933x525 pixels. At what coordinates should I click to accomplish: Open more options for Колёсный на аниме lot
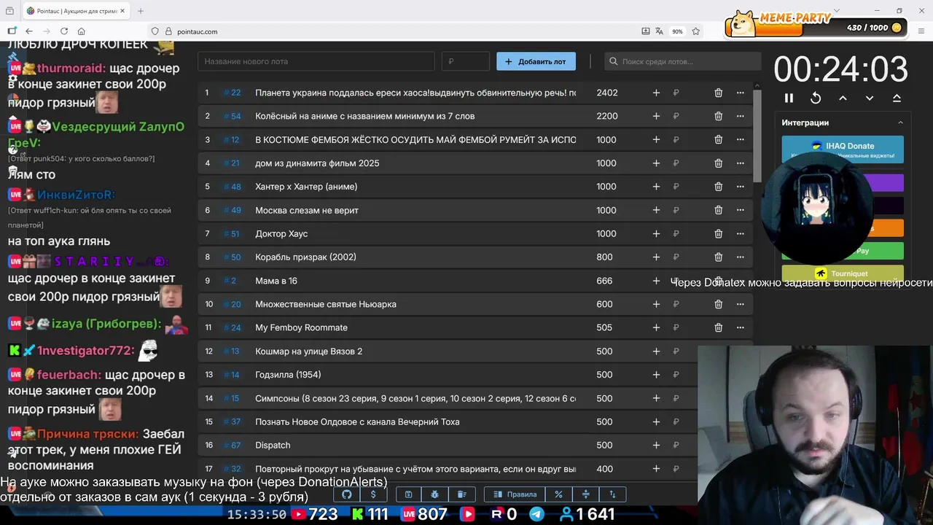[740, 116]
